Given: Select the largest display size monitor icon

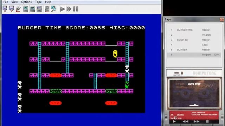Looking at the screenshot, I should point(39,9).
